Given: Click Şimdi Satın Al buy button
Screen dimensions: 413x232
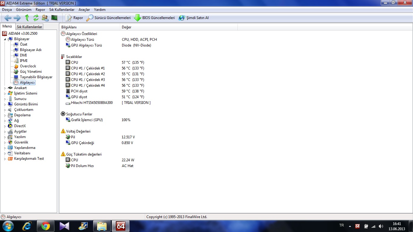Looking at the screenshot, I should pos(193,18).
